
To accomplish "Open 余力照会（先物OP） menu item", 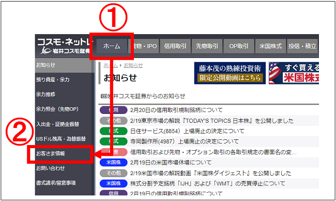I will (x=65, y=109).
